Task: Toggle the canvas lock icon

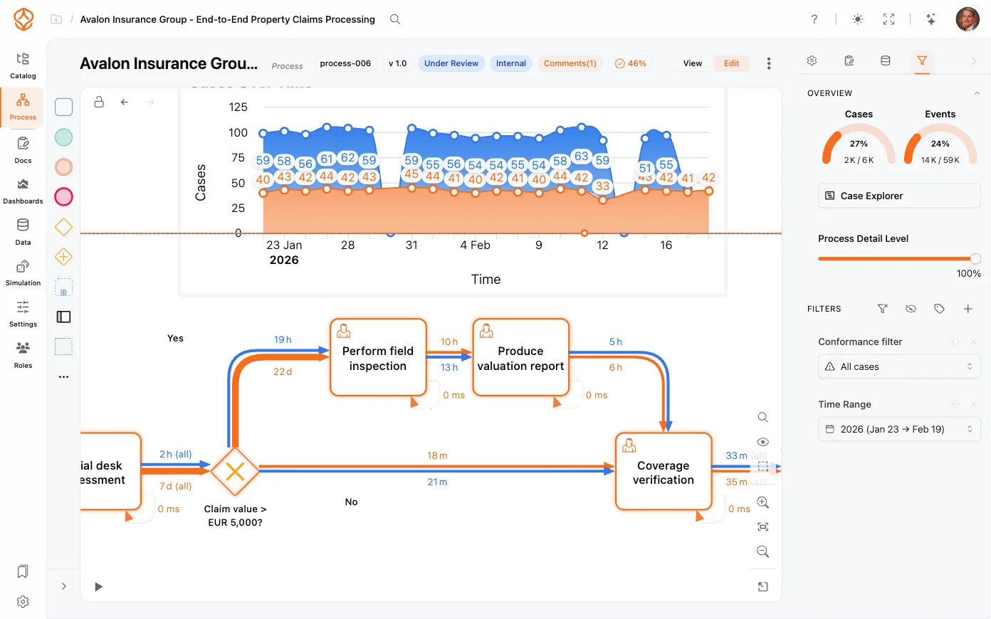Action: (x=99, y=102)
